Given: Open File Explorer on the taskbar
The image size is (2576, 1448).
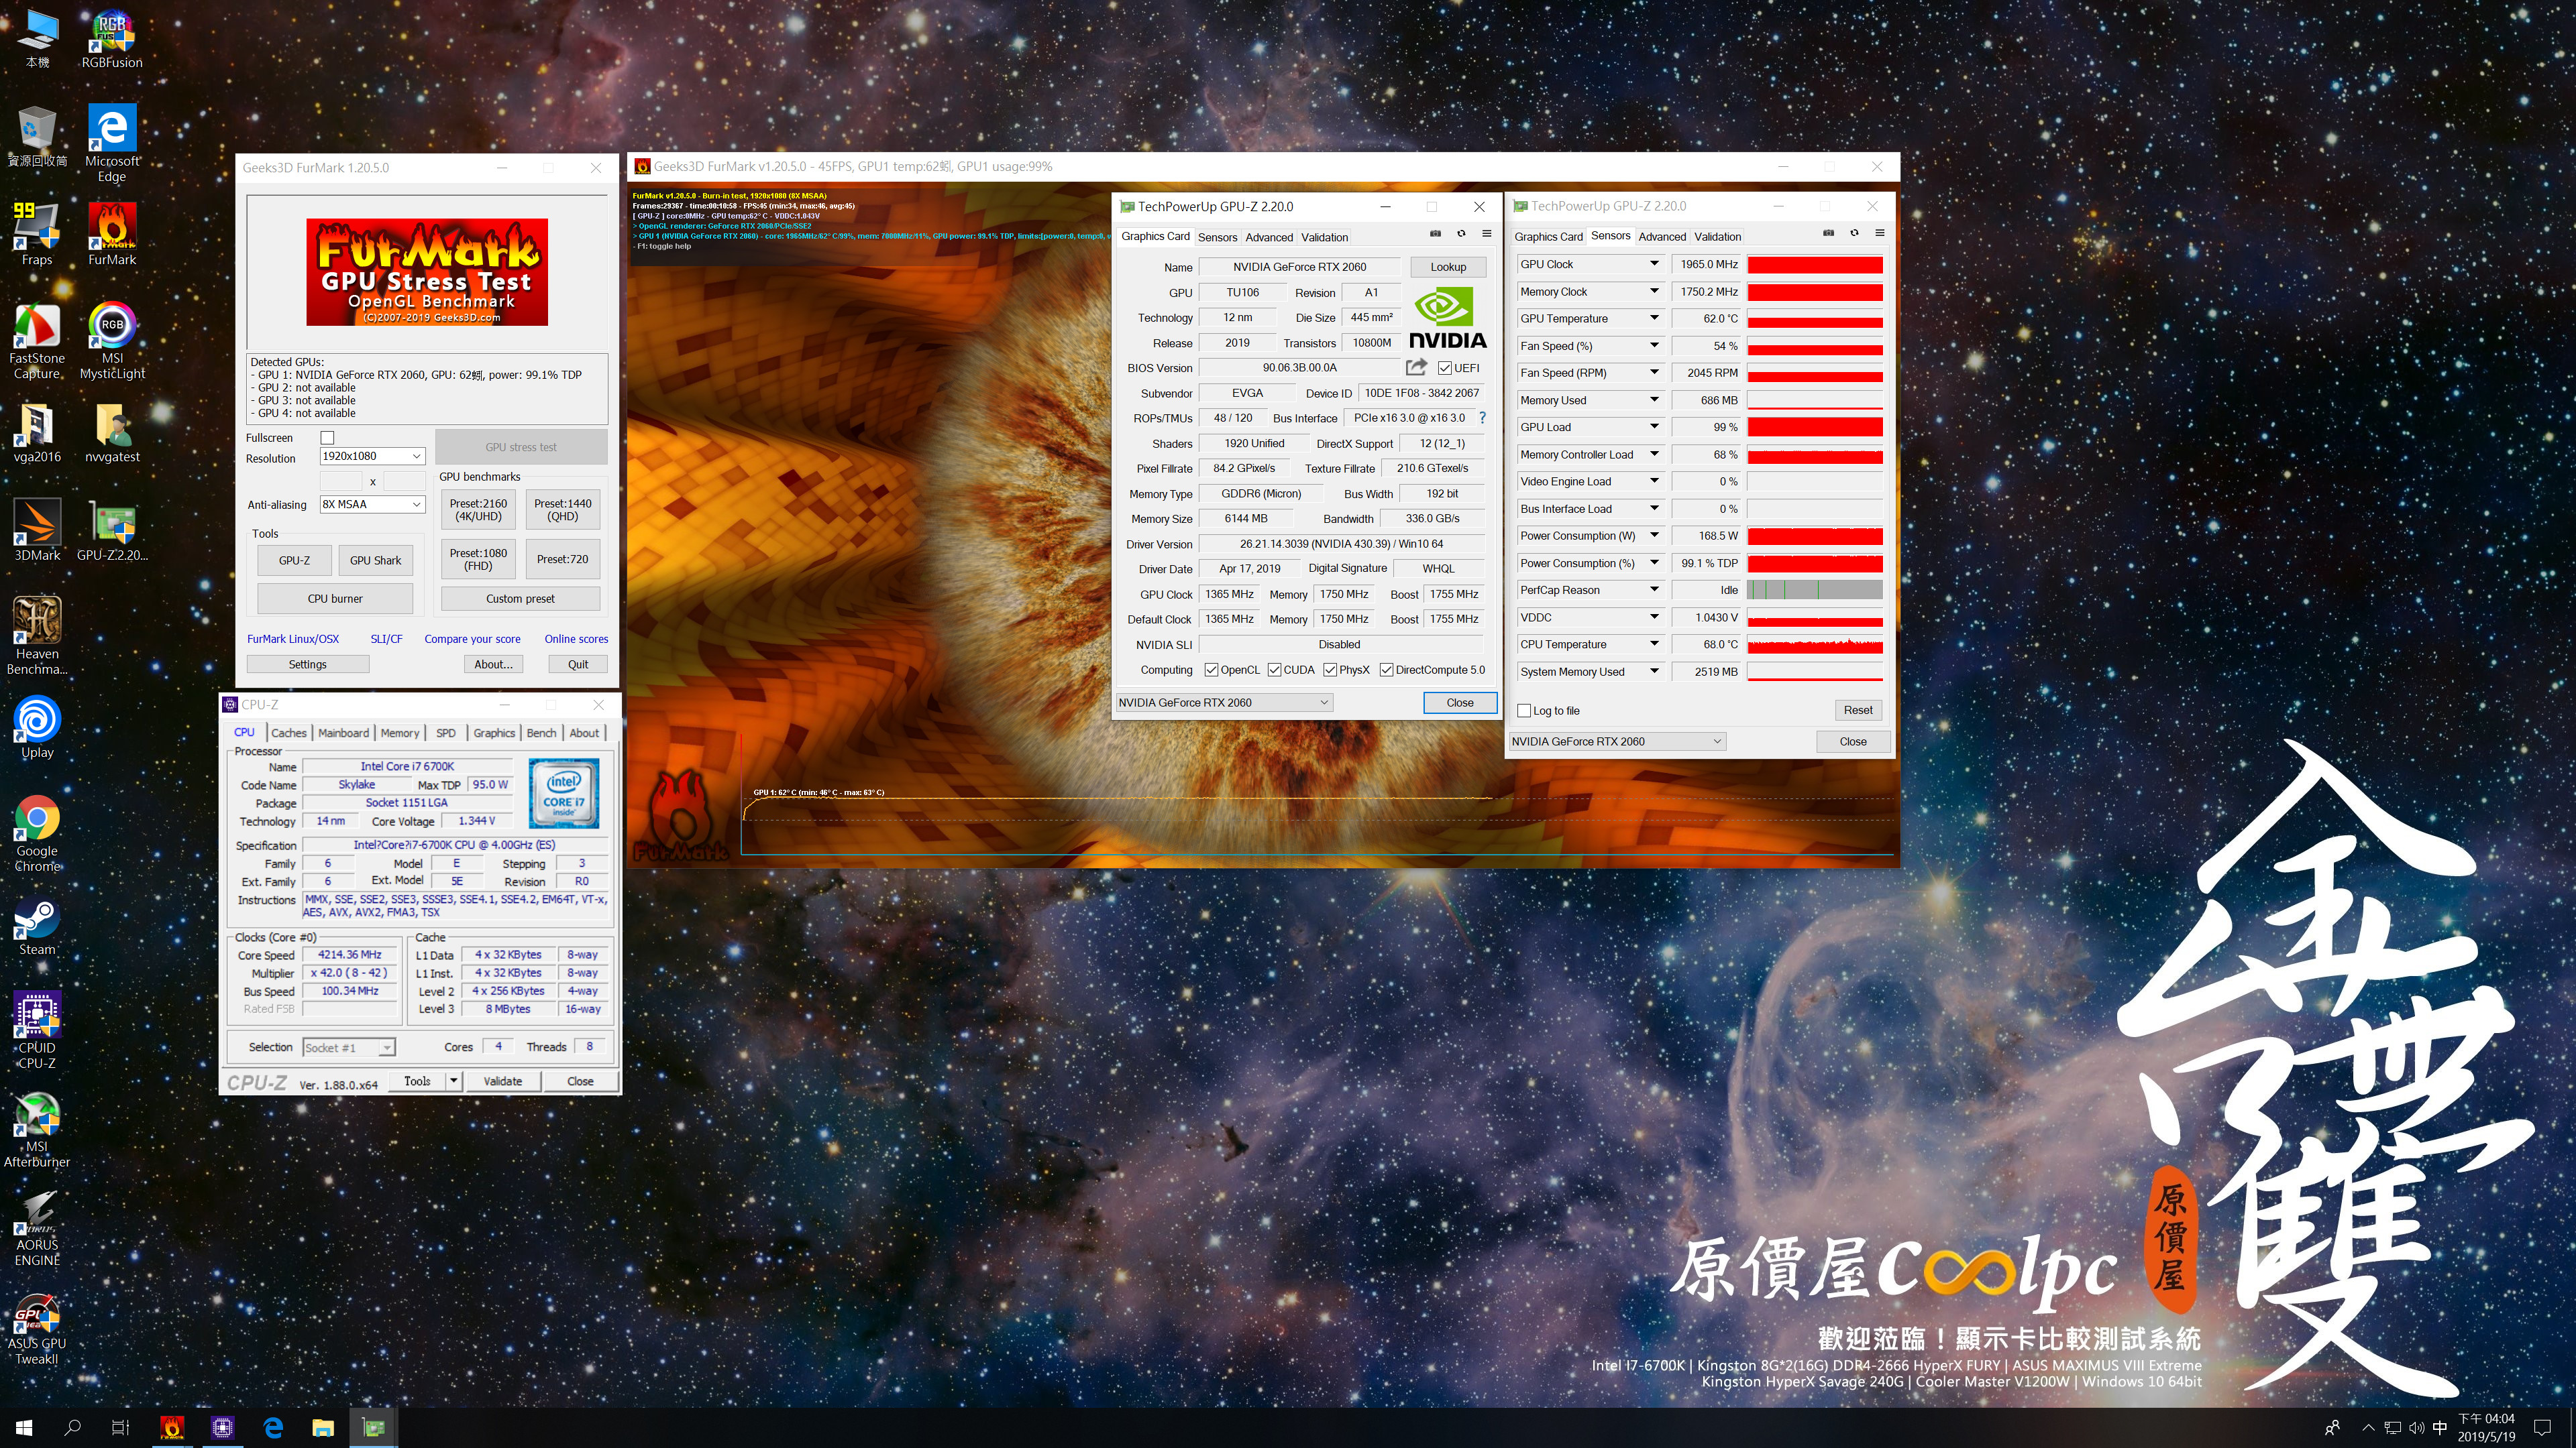Looking at the screenshot, I should (x=322, y=1427).
